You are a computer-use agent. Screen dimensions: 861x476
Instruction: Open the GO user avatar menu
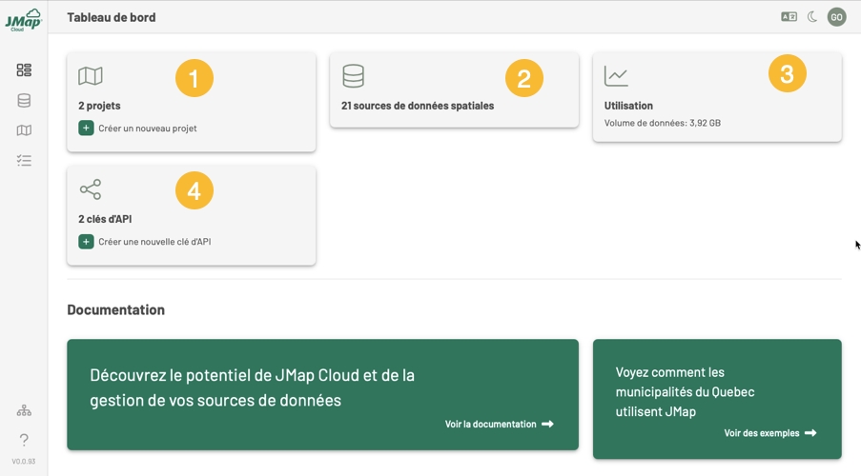click(836, 17)
